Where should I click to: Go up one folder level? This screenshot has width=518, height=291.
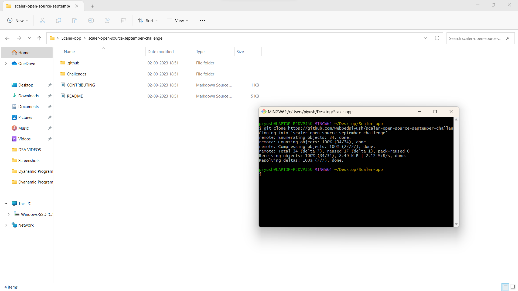click(x=39, y=38)
